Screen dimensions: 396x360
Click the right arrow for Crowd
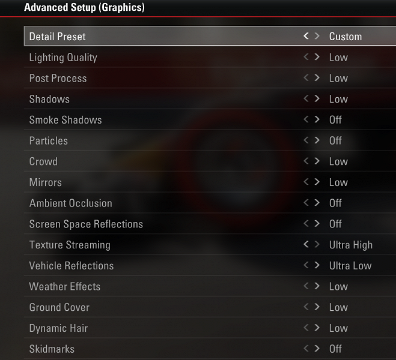pyautogui.click(x=317, y=161)
